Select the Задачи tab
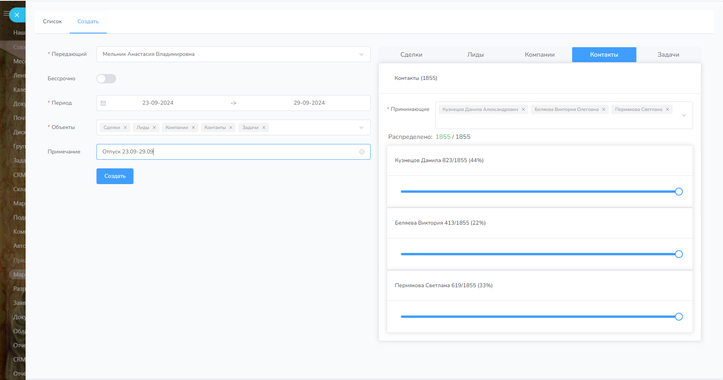 pyautogui.click(x=668, y=55)
